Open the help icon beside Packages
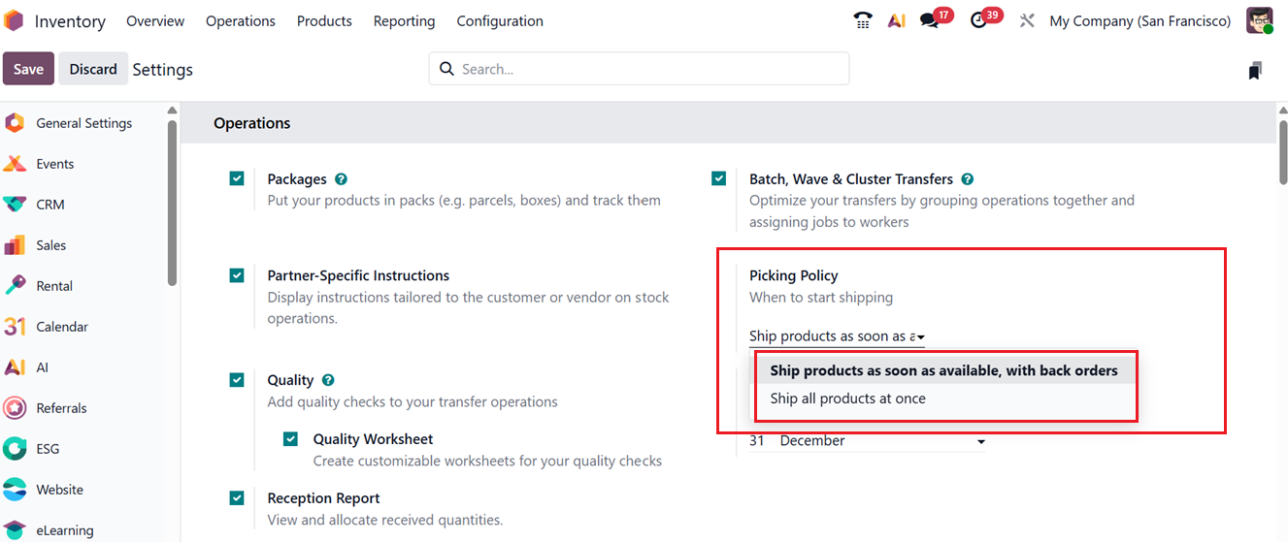 coord(341,179)
